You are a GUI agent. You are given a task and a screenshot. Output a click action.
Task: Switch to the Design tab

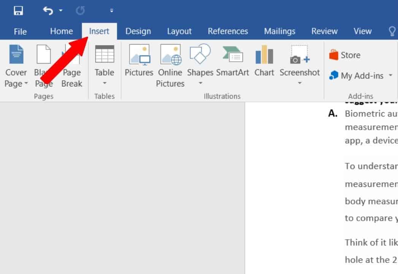pyautogui.click(x=138, y=31)
